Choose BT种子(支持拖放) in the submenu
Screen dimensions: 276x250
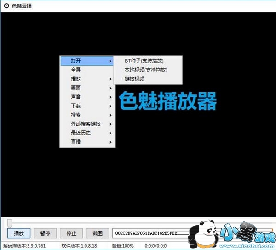click(x=148, y=61)
